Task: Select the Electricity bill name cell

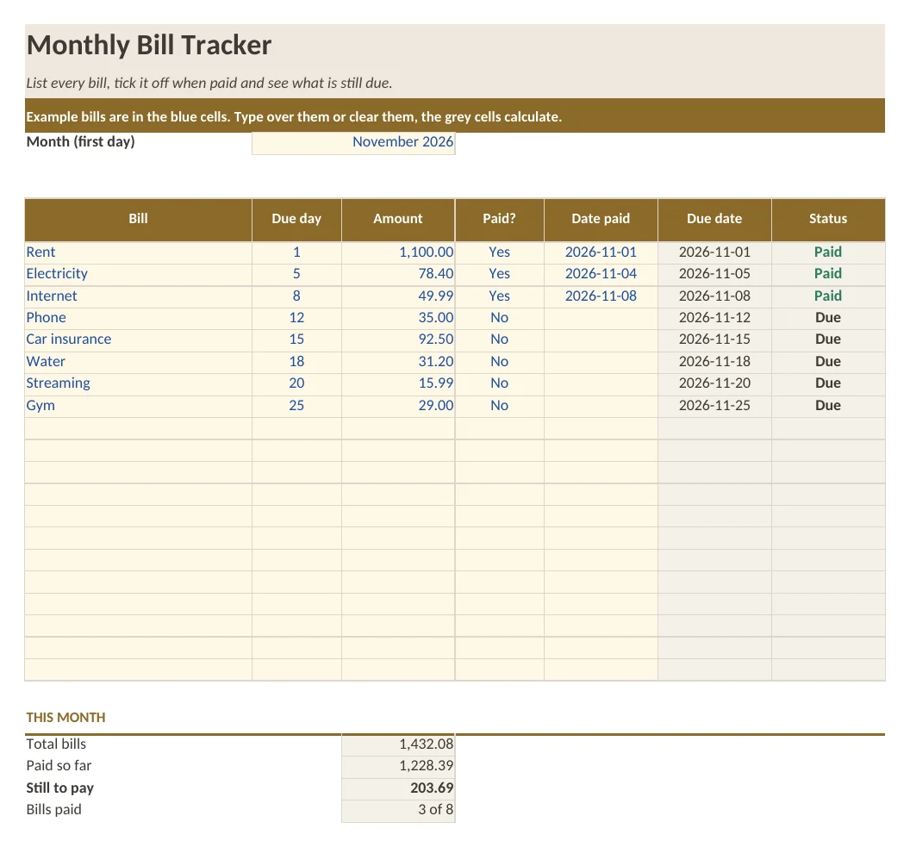Action: click(x=138, y=274)
